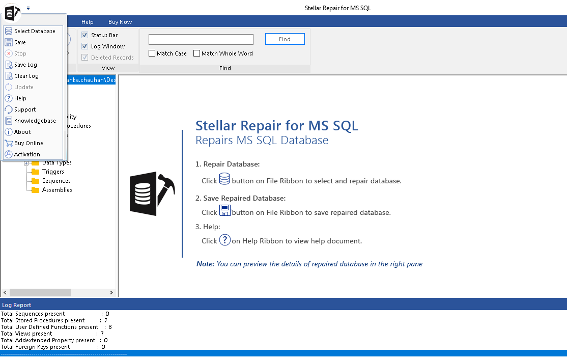
Task: Choose Knowledgebase menu entry
Action: click(33, 121)
